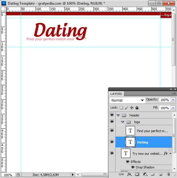Add a layer mask

[x=137, y=174]
